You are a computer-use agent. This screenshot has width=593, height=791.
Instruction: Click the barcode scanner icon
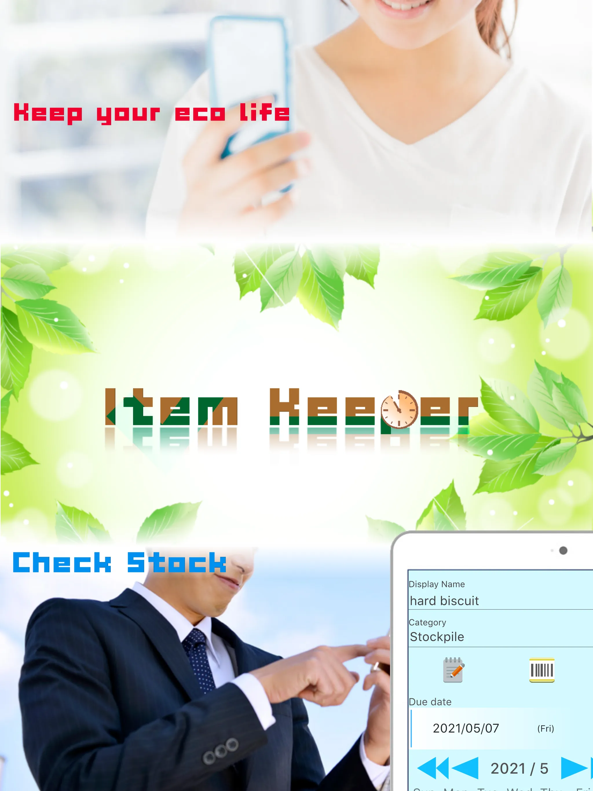(x=541, y=670)
